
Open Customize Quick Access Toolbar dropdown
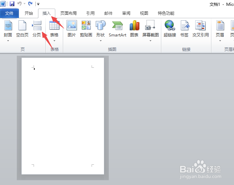pos(38,4)
